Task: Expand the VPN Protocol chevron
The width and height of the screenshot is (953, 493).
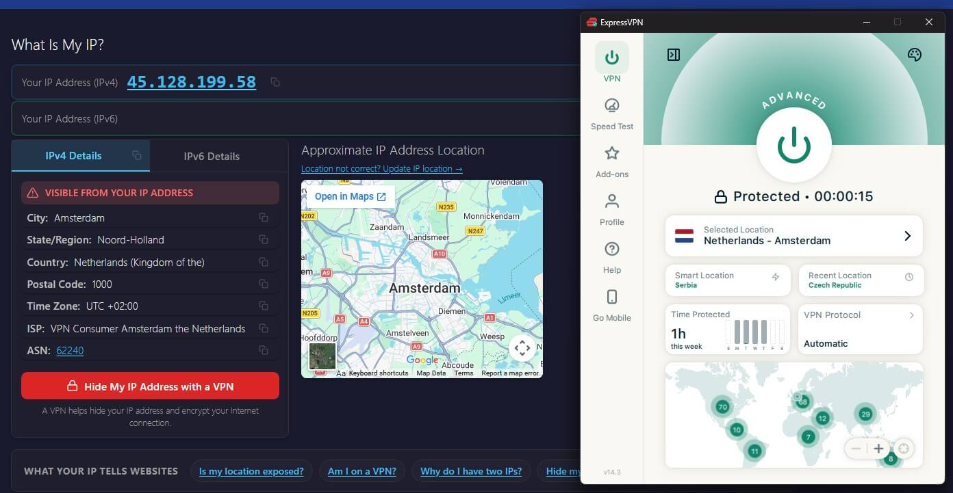Action: click(x=912, y=315)
